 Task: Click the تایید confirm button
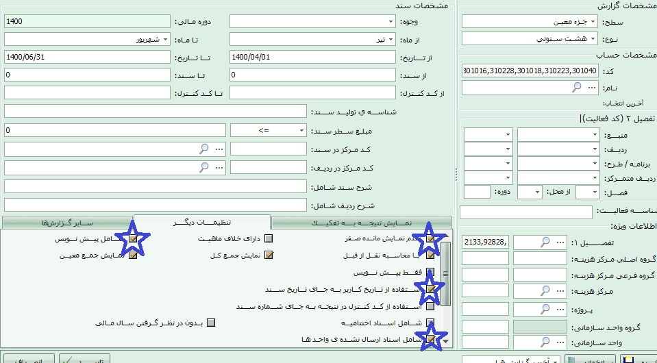point(85,359)
